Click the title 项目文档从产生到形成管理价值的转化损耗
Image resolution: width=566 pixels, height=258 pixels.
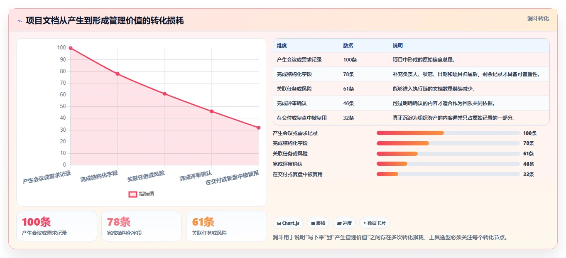point(105,21)
